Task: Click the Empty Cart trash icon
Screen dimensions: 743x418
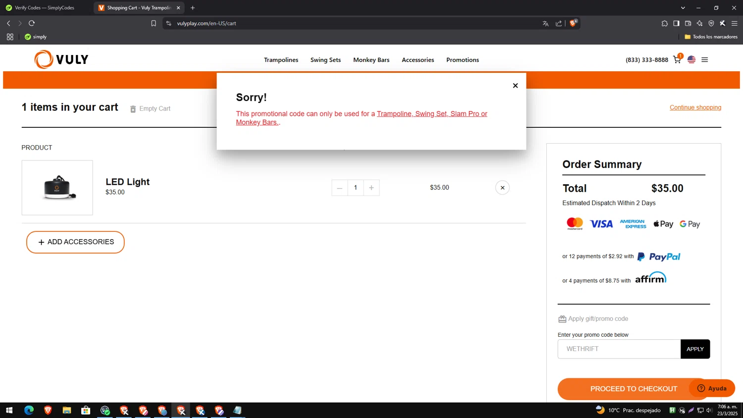Action: click(133, 109)
